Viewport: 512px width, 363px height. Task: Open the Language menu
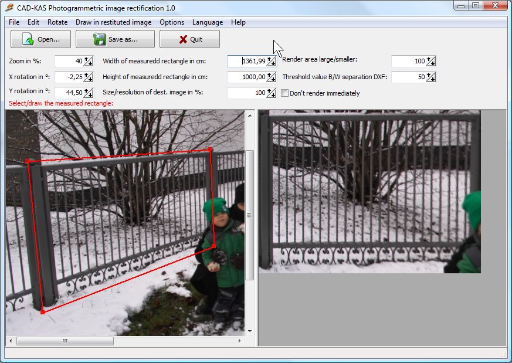point(208,22)
